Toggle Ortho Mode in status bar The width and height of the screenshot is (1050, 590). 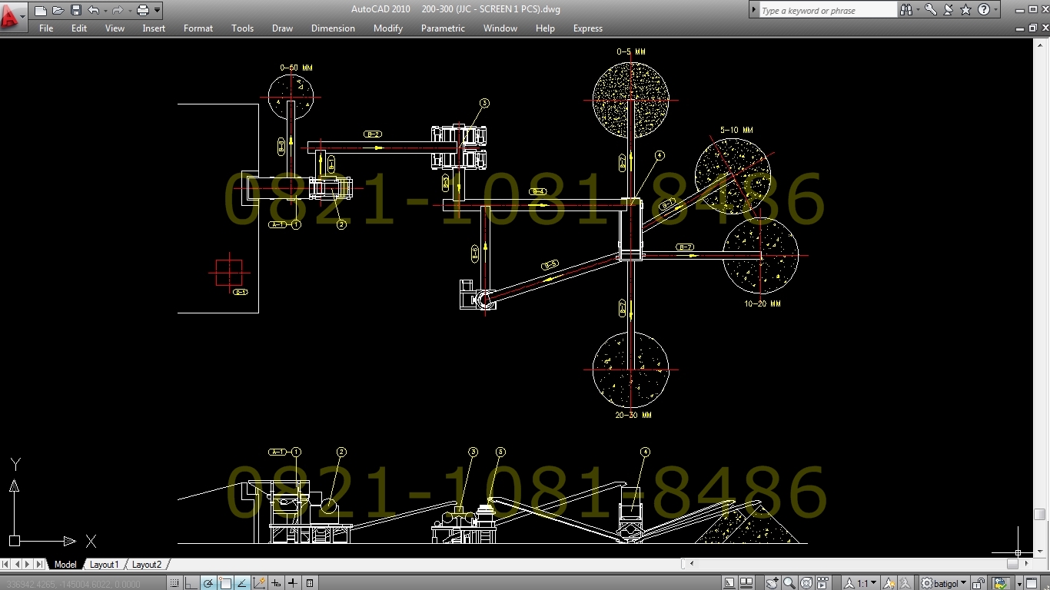[191, 583]
